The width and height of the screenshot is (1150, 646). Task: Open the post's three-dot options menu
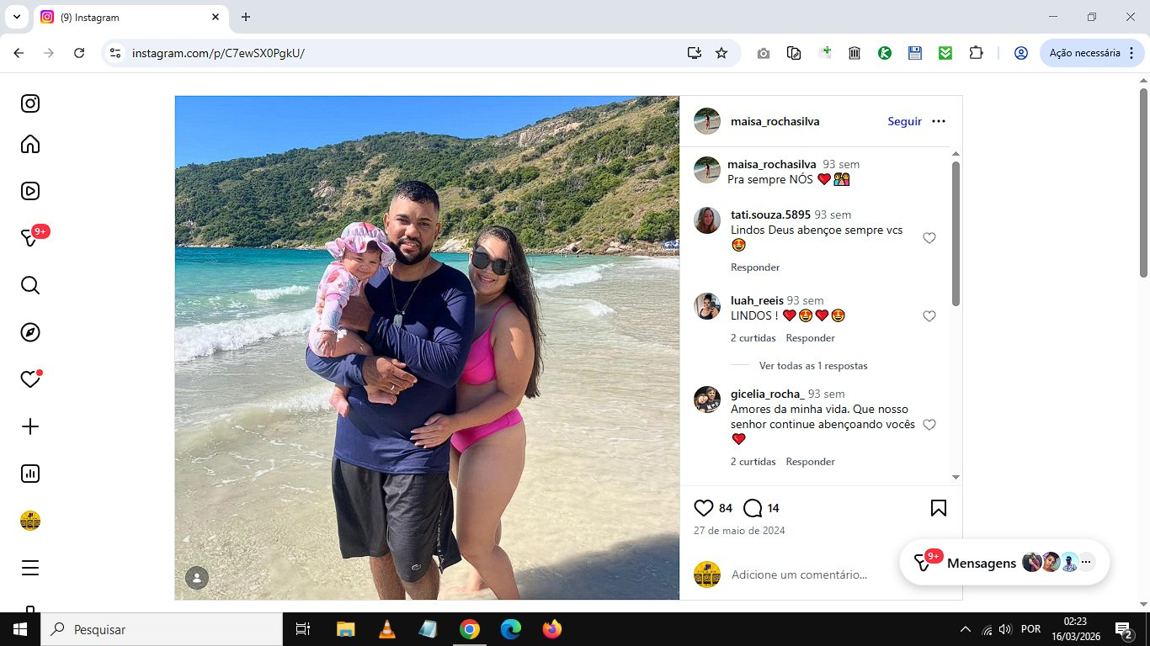[939, 121]
